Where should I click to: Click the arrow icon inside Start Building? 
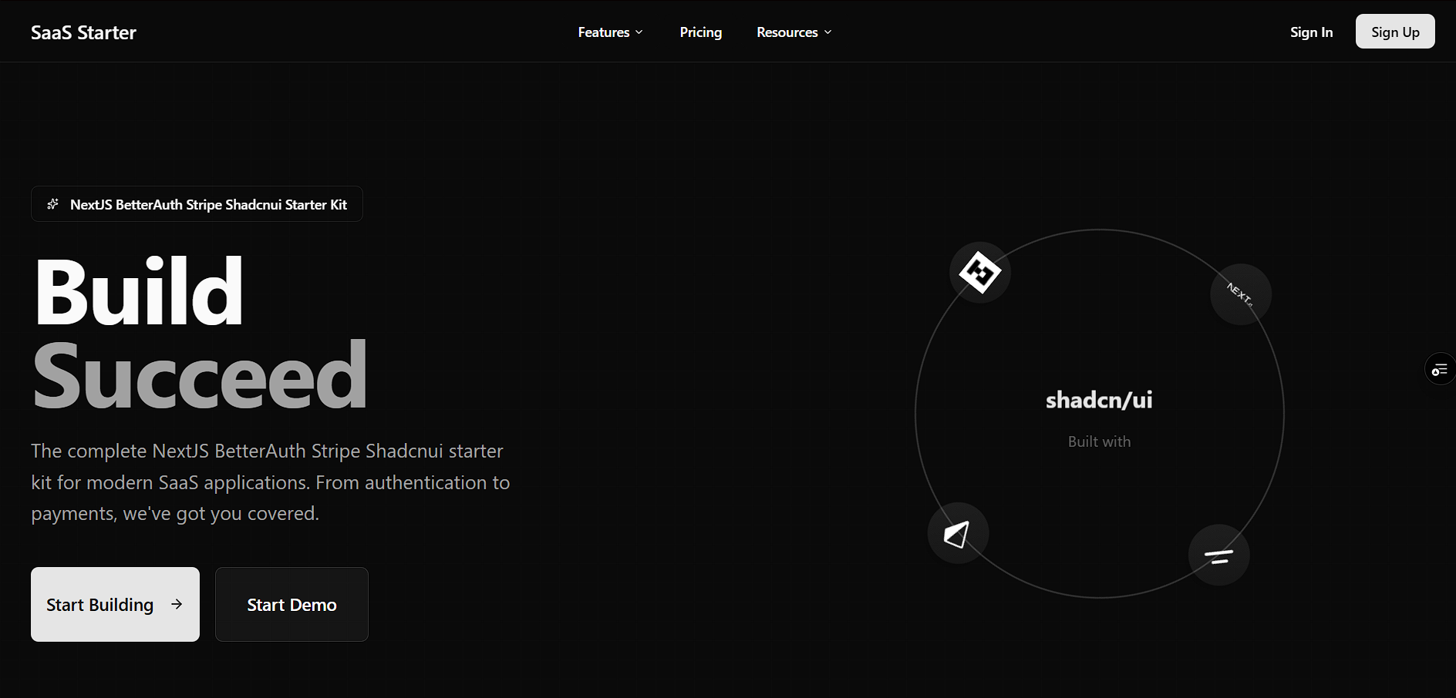pyautogui.click(x=177, y=604)
